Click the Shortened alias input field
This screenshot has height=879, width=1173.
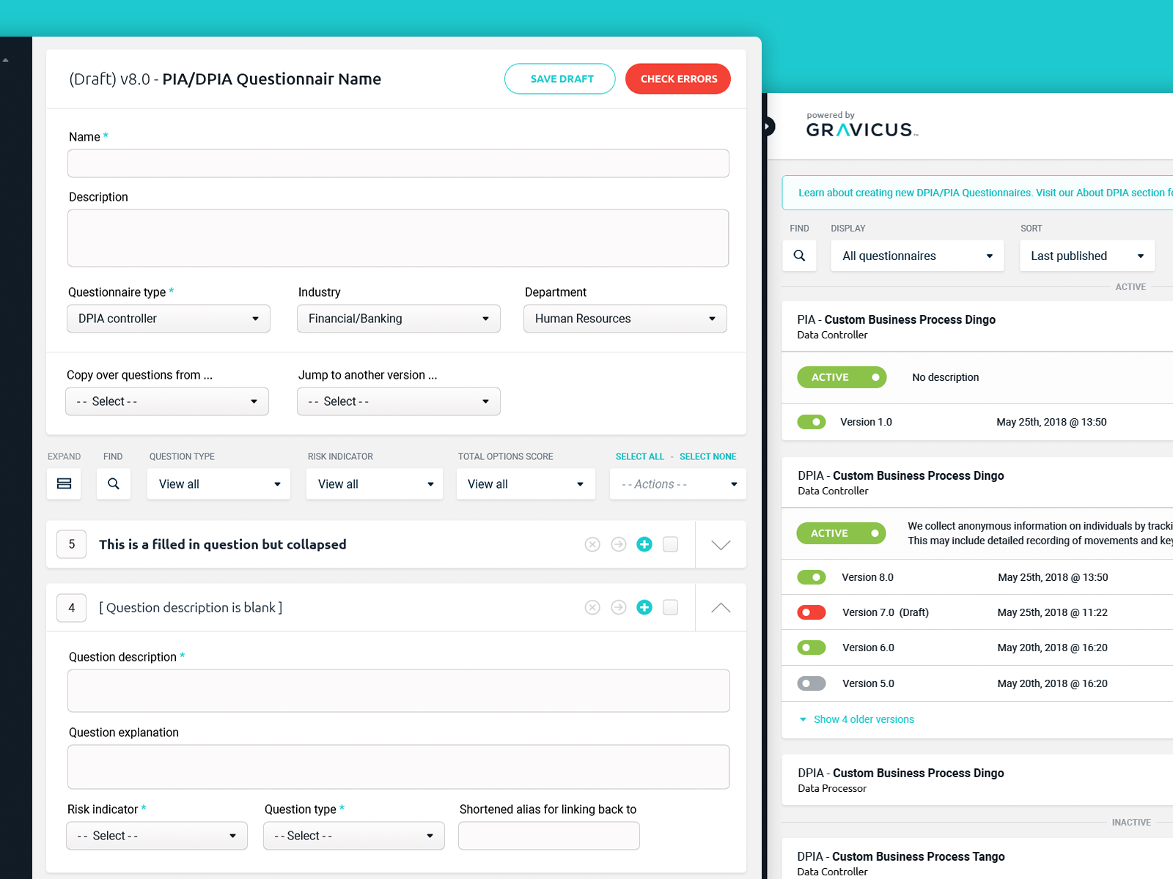pos(549,836)
